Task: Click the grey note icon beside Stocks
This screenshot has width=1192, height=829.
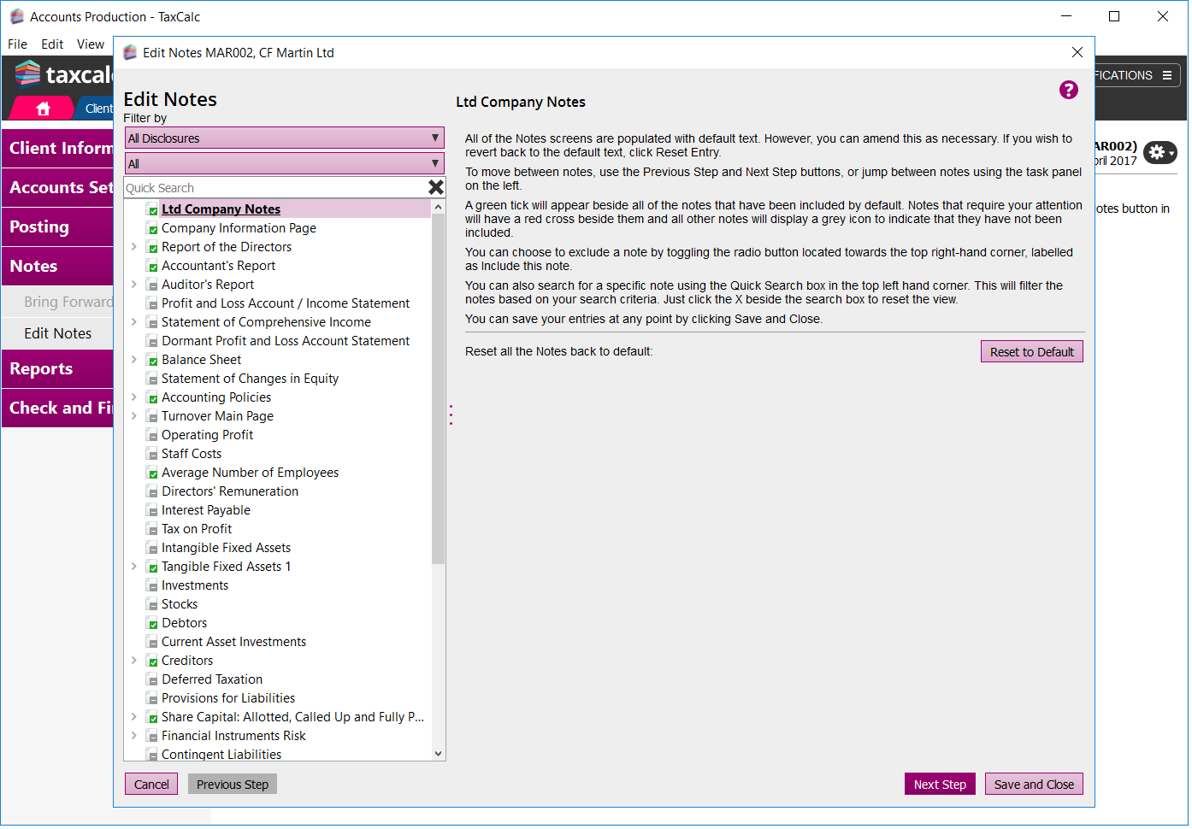Action: pyautogui.click(x=152, y=605)
